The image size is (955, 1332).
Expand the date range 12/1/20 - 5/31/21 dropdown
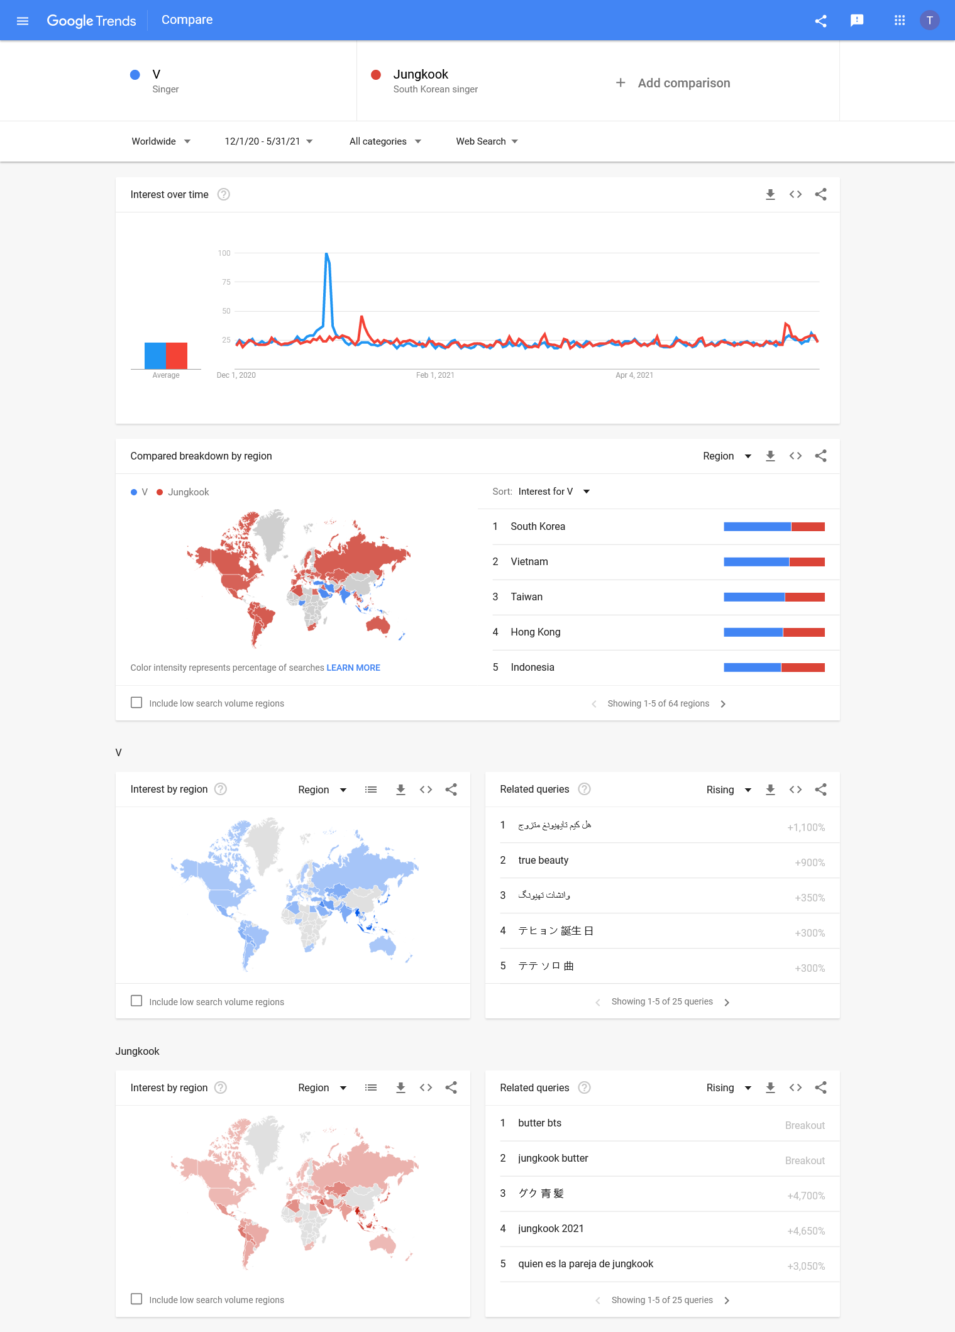click(268, 141)
